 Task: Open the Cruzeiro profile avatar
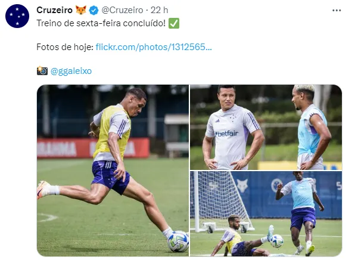pos(17,16)
